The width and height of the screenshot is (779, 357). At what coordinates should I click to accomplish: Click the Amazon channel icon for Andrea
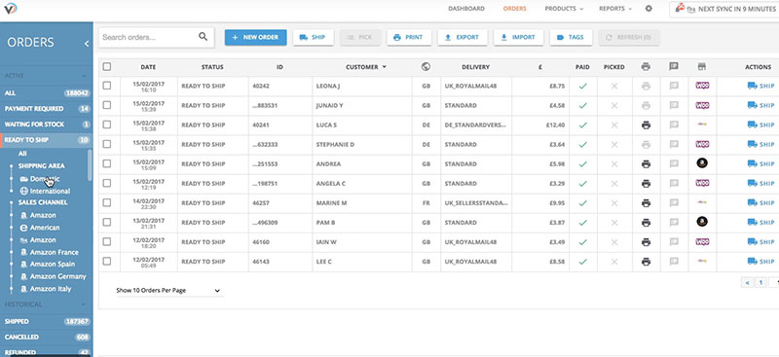(x=702, y=162)
